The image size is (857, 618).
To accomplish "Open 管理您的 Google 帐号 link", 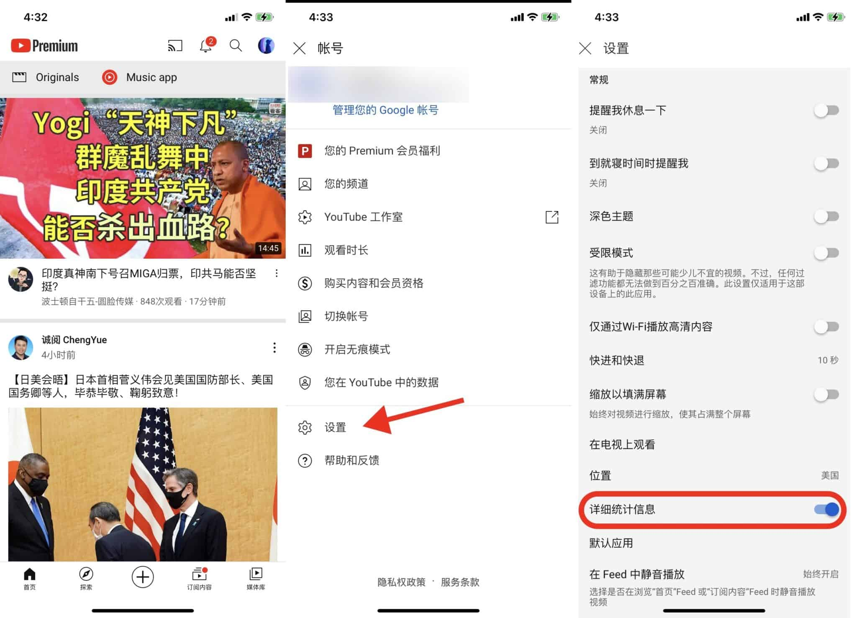I will coord(385,110).
